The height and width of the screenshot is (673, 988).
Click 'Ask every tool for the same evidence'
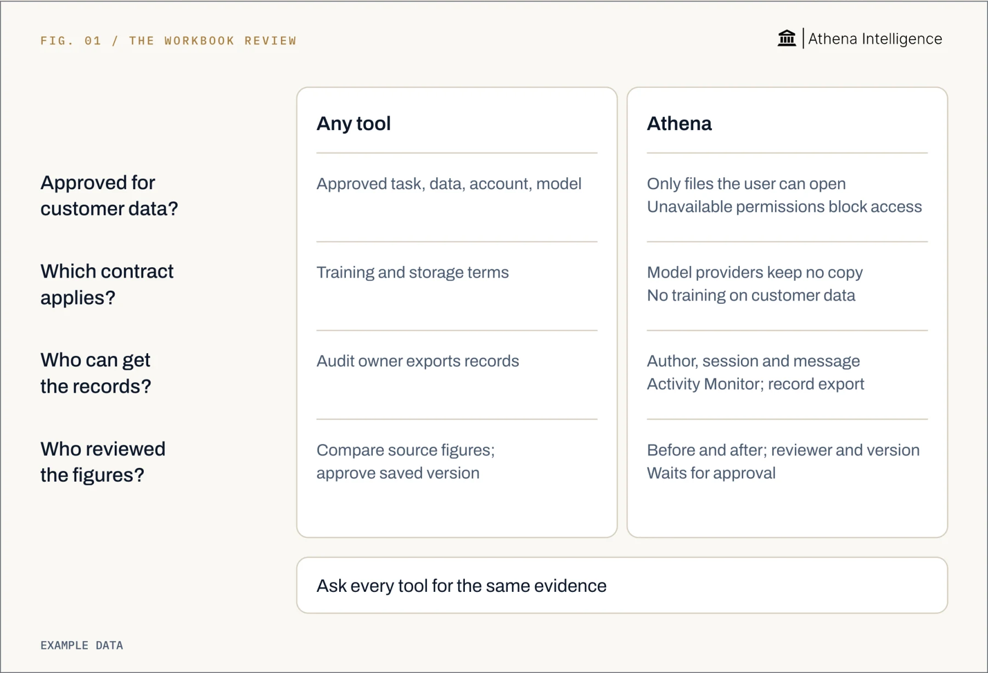point(462,586)
